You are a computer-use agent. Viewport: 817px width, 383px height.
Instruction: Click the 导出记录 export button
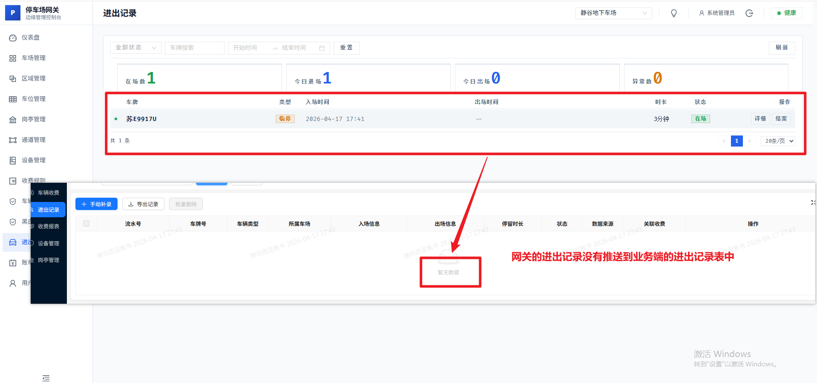tap(143, 204)
